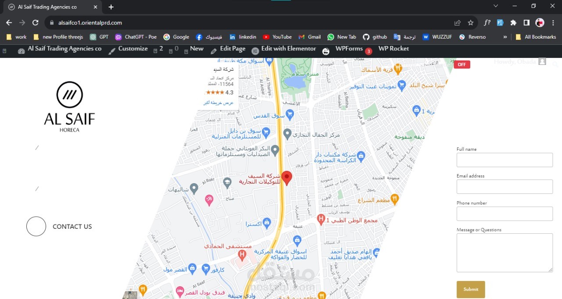The height and width of the screenshot is (299, 562).
Task: Open WPForms admin bar menu
Action: click(347, 49)
